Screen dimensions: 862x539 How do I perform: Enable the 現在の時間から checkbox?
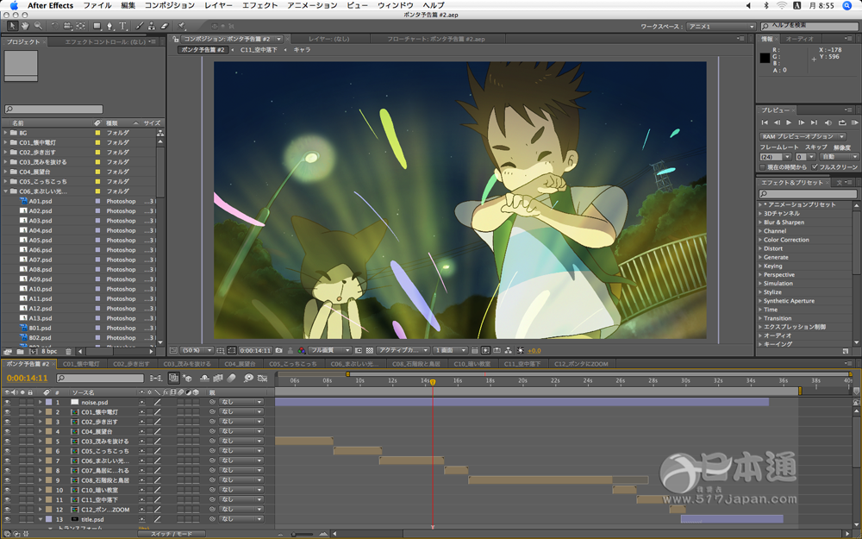click(x=763, y=166)
